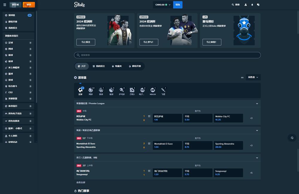This screenshot has height=194, width=299.
Task: Open stats icon for the Montakhab El Suez match
Action: (149, 144)
